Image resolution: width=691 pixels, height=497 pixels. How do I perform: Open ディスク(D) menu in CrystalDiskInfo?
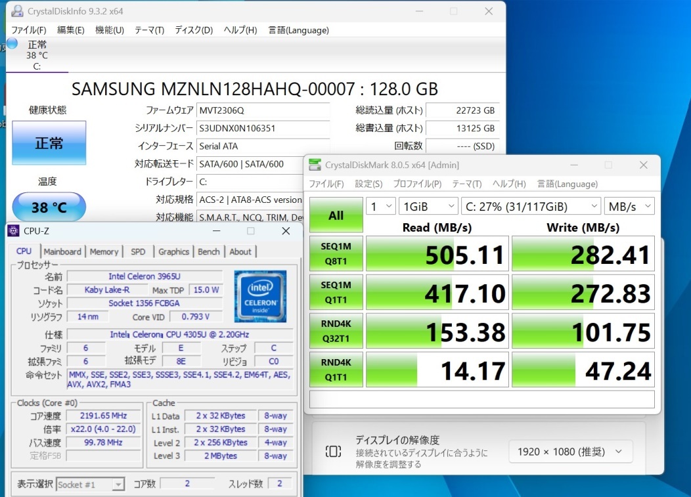[194, 30]
